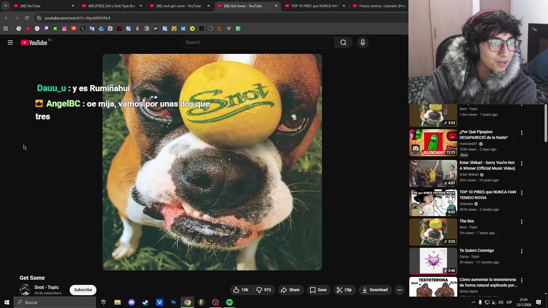This screenshot has height=308, width=548.
Task: Open Spotify from the taskbar
Action: (229, 302)
